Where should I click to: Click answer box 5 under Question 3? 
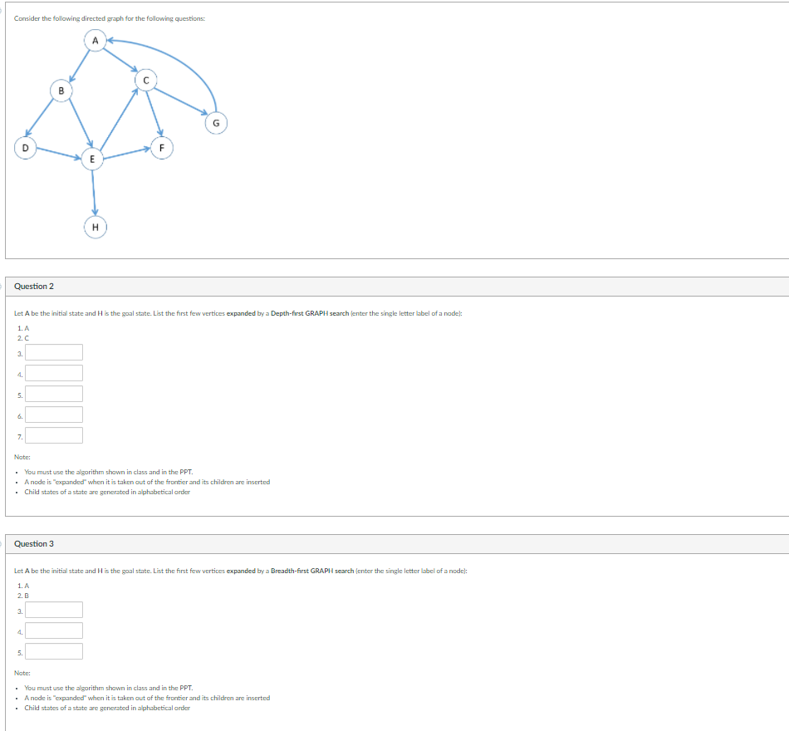coord(53,650)
